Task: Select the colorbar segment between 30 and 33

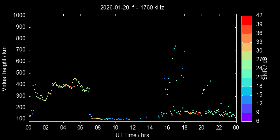Action: point(247,47)
